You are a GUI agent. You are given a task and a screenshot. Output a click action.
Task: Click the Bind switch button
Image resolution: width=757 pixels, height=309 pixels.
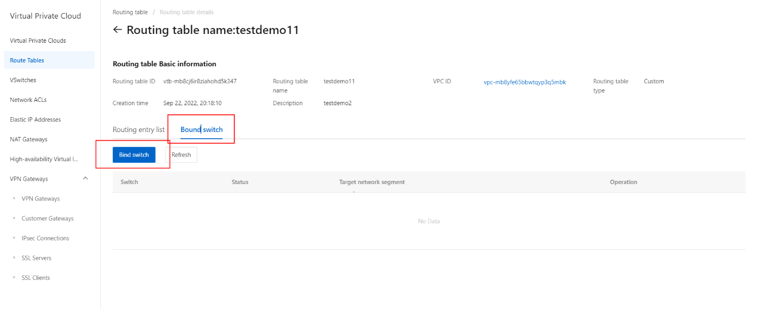pyautogui.click(x=134, y=155)
